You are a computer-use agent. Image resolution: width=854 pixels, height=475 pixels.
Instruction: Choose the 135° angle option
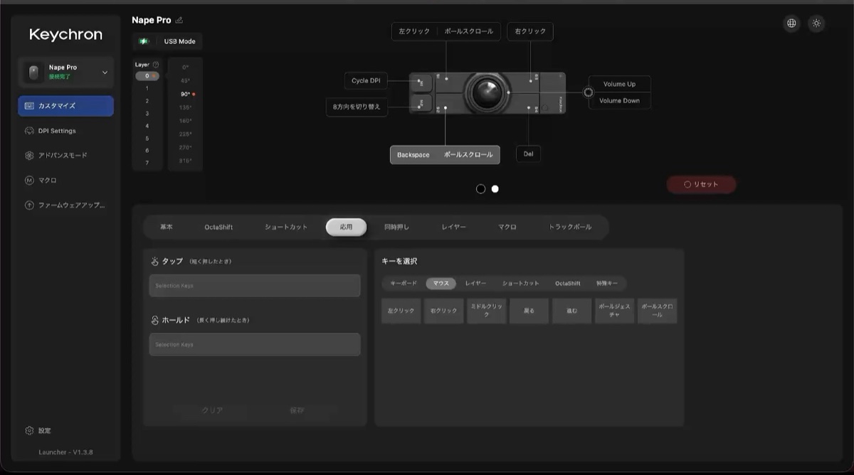click(x=186, y=107)
